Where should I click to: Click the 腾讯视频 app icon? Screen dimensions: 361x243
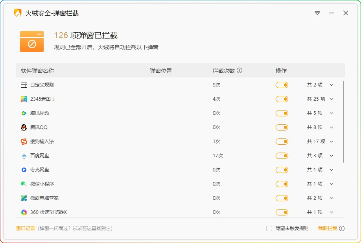(24, 113)
